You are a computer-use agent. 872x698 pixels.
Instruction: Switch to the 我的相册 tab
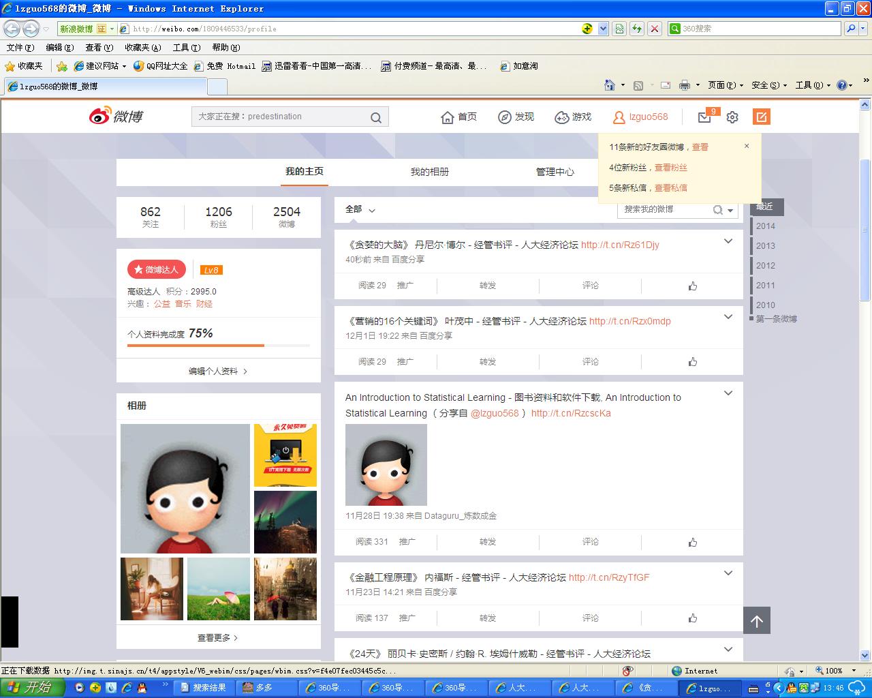(430, 172)
